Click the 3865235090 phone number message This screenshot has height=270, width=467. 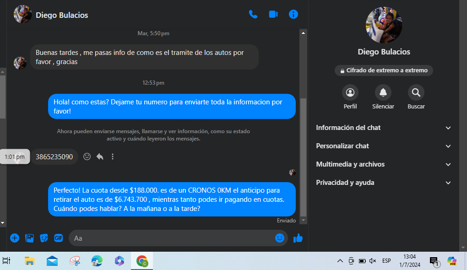(54, 157)
